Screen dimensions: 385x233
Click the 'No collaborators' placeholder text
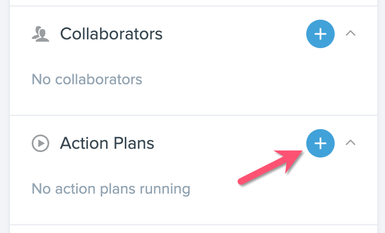[87, 79]
